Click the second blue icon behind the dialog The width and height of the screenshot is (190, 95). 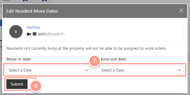pos(44,1)
